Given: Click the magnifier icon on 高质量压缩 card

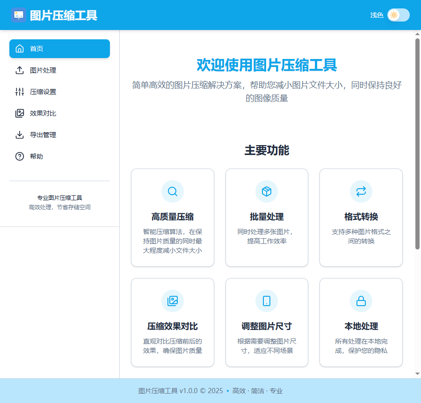Looking at the screenshot, I should click(x=173, y=191).
